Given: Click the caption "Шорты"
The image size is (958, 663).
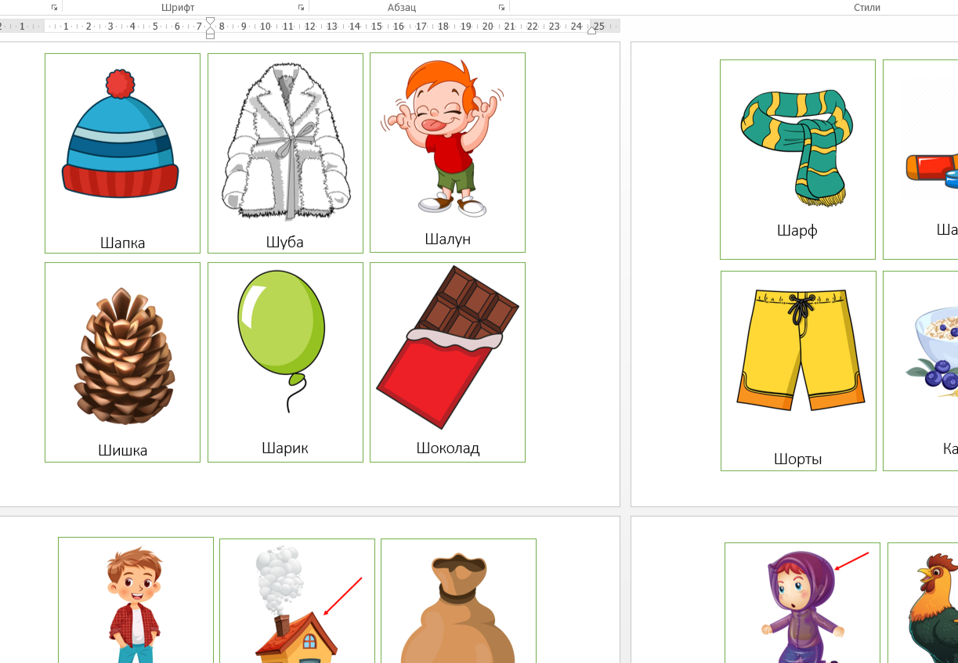Looking at the screenshot, I should [798, 459].
